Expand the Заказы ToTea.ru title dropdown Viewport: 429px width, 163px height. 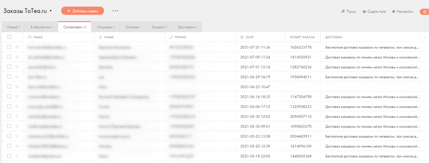click(x=51, y=11)
